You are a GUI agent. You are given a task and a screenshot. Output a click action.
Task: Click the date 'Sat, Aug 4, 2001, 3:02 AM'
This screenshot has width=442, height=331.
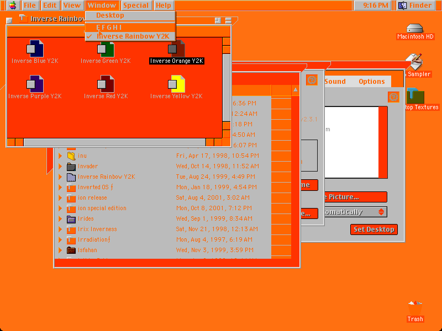213,198
